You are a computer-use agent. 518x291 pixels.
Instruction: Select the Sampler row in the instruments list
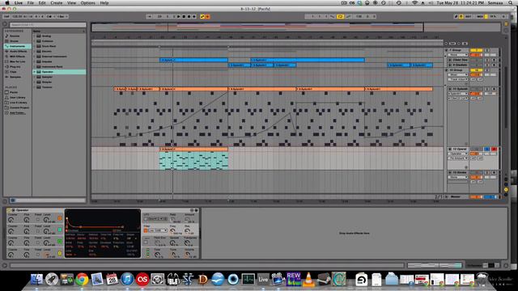(x=59, y=77)
